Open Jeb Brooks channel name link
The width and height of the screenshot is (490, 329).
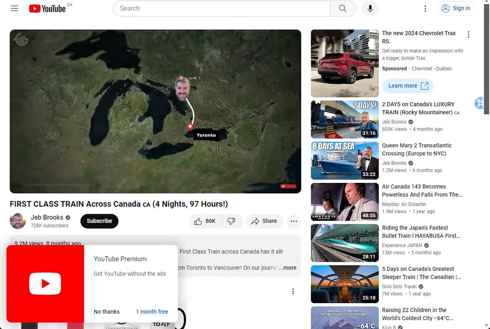pos(47,217)
